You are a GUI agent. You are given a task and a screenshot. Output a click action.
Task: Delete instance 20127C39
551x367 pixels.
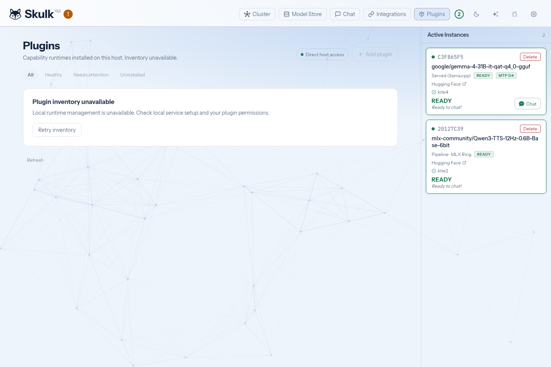coord(530,129)
